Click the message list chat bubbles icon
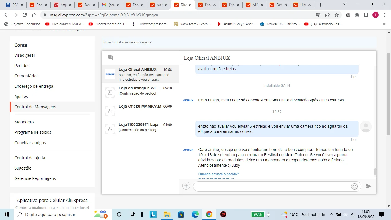 110,57
